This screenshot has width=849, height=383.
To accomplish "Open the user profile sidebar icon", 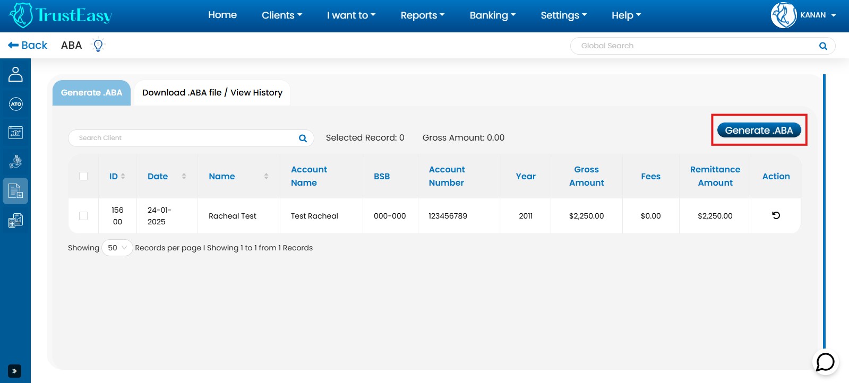I will (15, 74).
